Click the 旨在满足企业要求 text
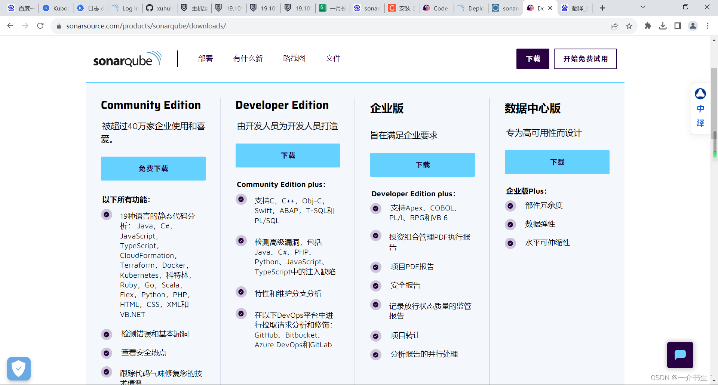The width and height of the screenshot is (718, 385). [x=404, y=135]
